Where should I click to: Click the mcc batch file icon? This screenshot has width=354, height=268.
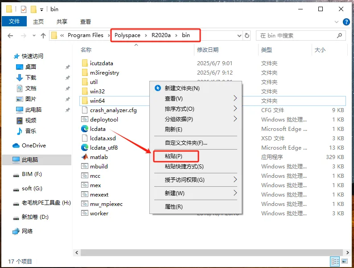[x=85, y=176]
